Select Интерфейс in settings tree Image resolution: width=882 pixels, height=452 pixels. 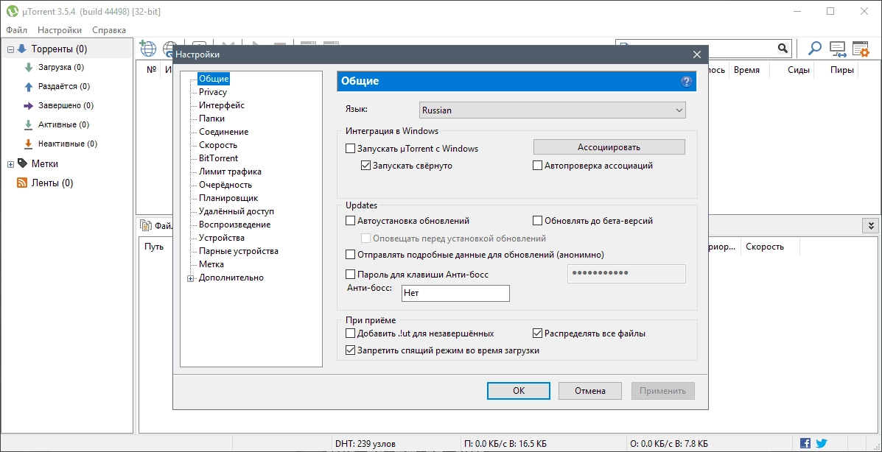pyautogui.click(x=222, y=105)
